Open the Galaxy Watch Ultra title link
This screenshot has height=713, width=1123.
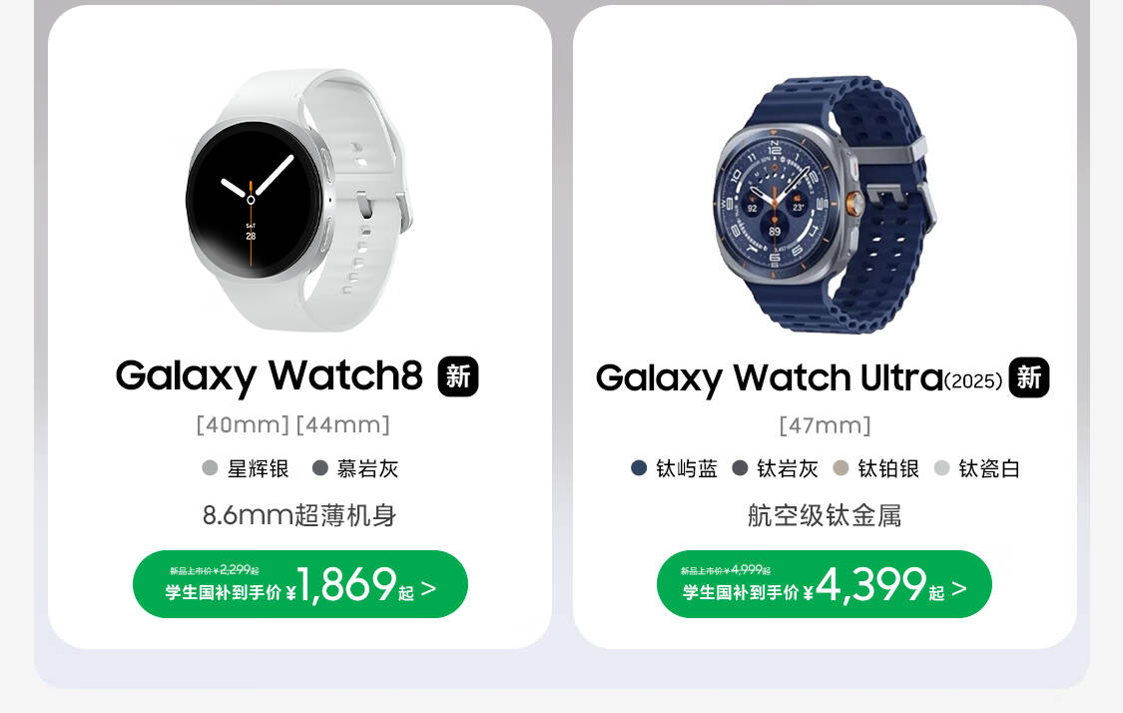coord(799,378)
